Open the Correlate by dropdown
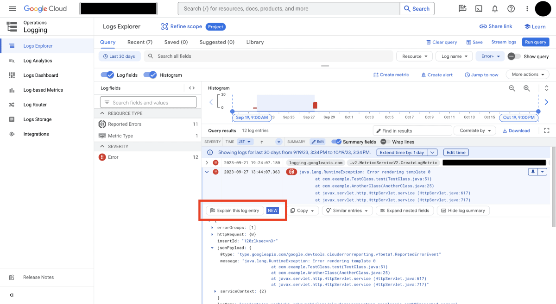The image size is (556, 304). click(474, 130)
